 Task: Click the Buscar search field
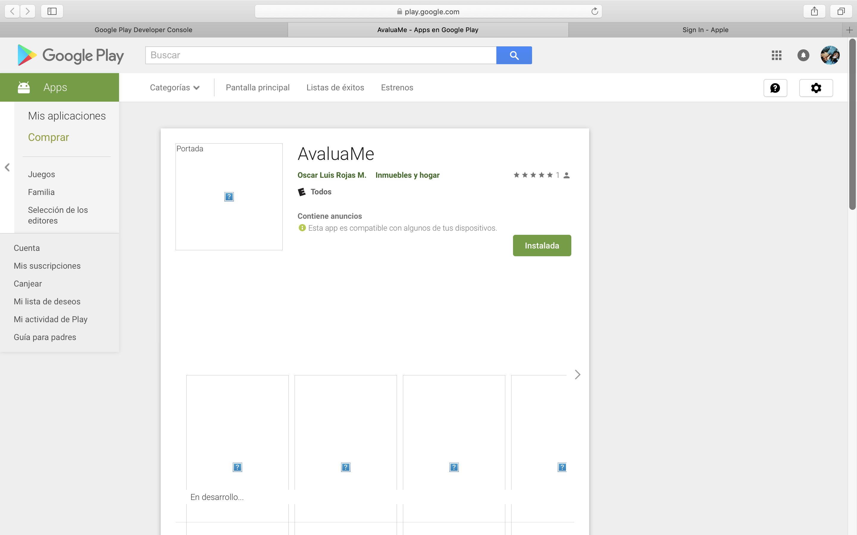coord(320,55)
